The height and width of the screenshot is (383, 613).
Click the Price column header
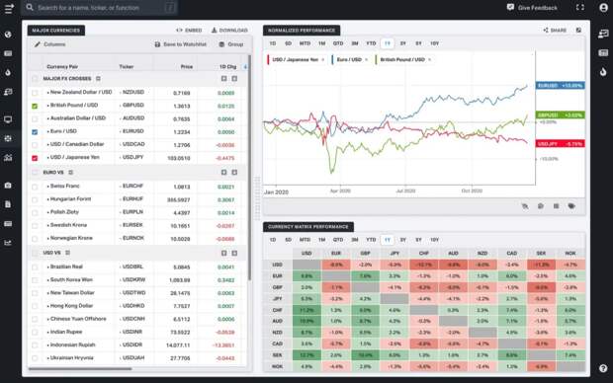[x=187, y=67]
